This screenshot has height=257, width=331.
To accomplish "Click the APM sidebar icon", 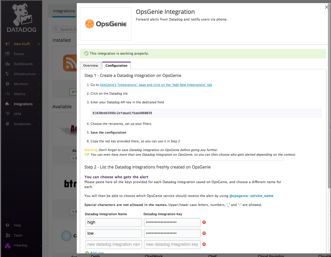I will coord(7,114).
